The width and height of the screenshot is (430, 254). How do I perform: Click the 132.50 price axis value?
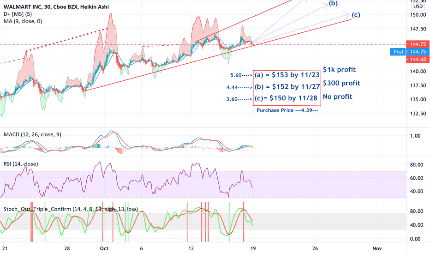coord(418,114)
